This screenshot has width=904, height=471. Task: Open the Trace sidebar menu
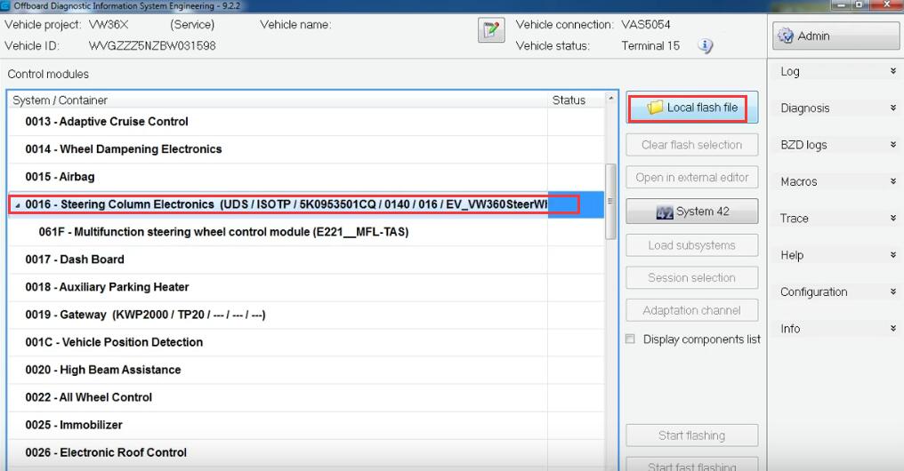[x=836, y=219]
